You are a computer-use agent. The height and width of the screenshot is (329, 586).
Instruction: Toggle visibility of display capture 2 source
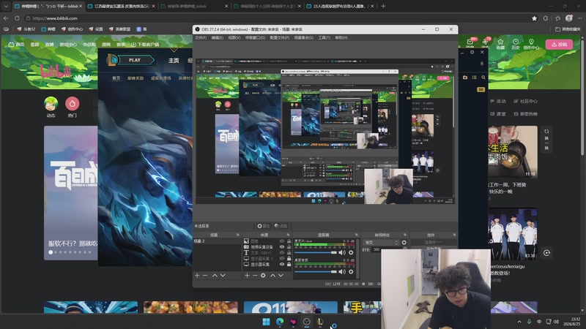(x=282, y=259)
